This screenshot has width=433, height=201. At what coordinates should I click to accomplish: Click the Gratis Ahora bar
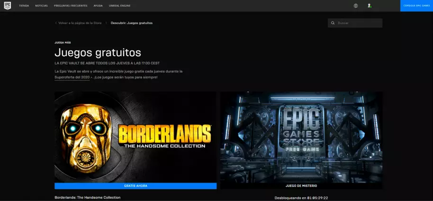(x=135, y=186)
